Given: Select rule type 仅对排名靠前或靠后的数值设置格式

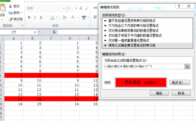Looking at the screenshot, I should pos(147,31).
